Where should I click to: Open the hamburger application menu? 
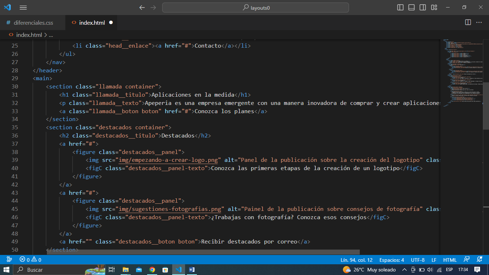[23, 8]
